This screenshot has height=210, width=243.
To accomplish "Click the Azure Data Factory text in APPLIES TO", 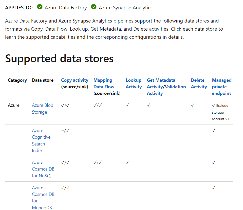I will (x=66, y=8).
